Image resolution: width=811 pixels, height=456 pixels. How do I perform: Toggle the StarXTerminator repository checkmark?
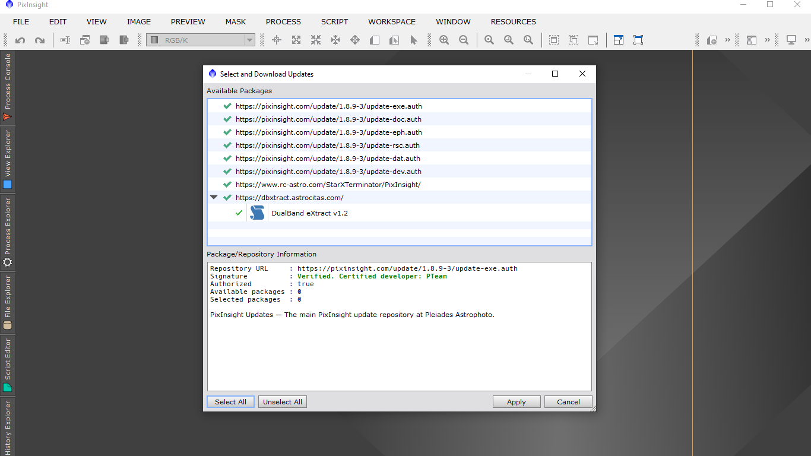227,185
